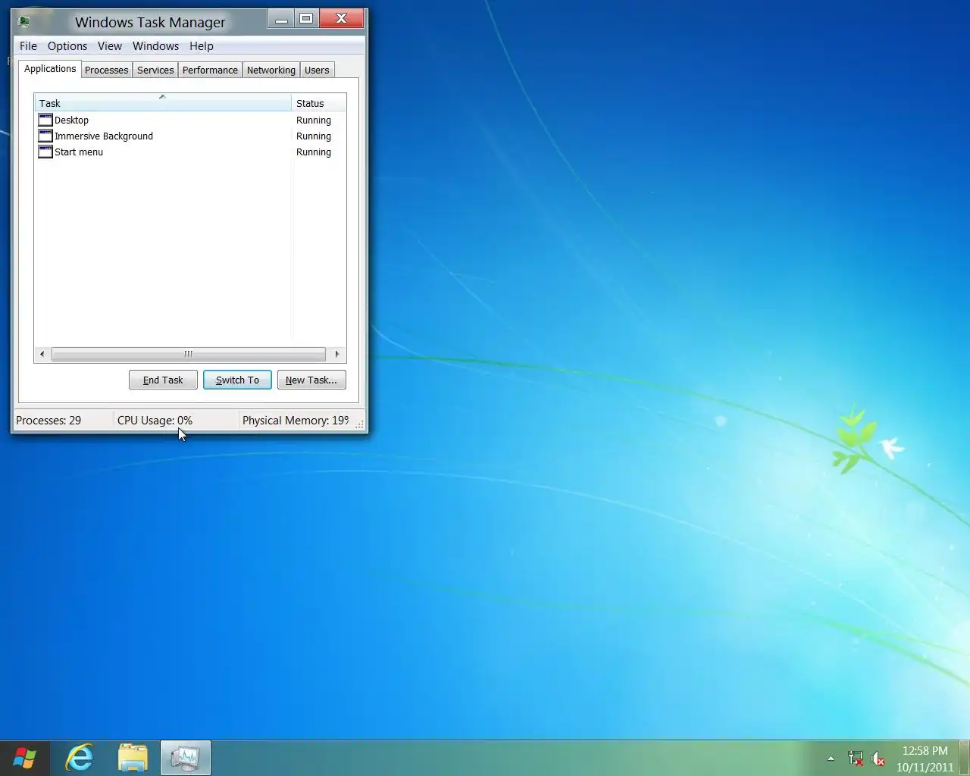Switch to the Users tab
The height and width of the screenshot is (776, 970).
(x=317, y=70)
